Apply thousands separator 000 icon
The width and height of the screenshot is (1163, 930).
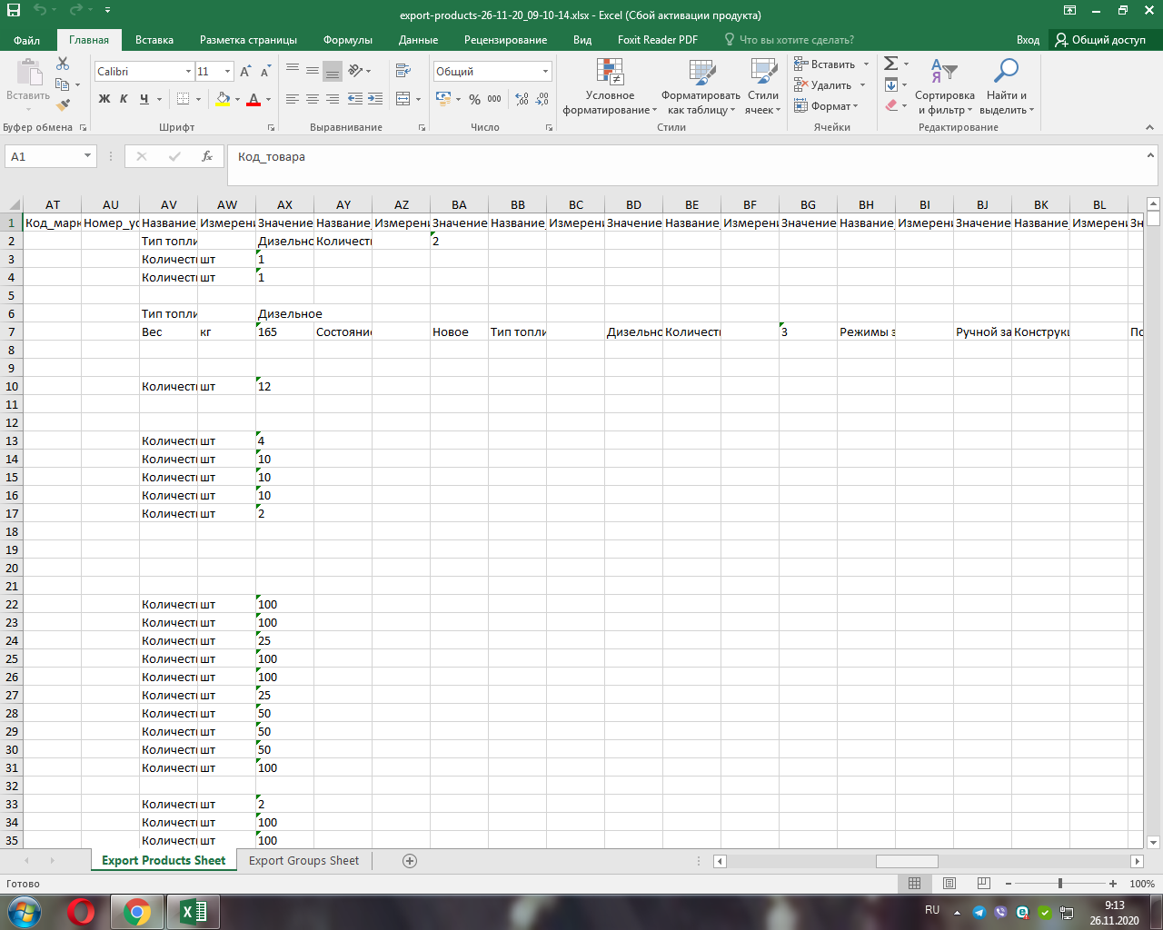pos(494,99)
